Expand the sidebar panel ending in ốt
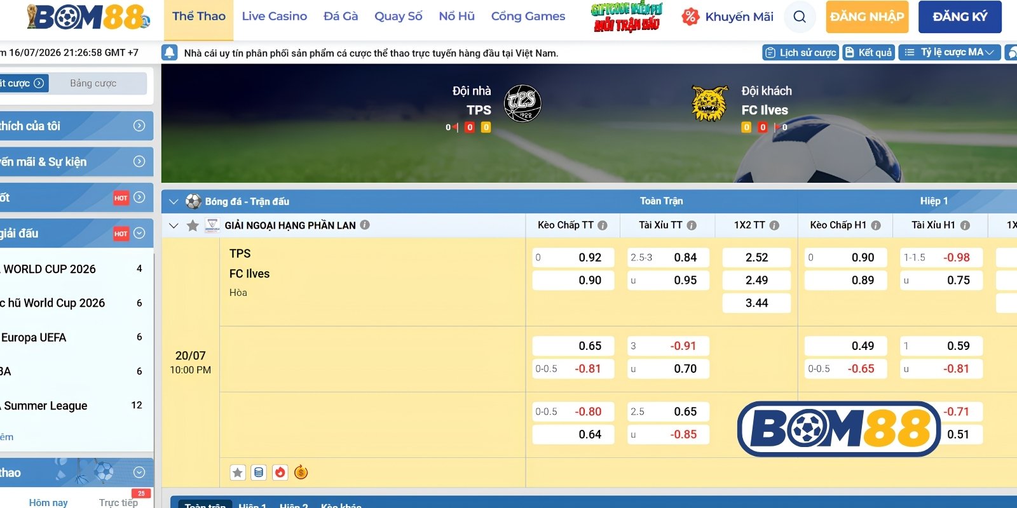This screenshot has height=508, width=1017. point(139,197)
